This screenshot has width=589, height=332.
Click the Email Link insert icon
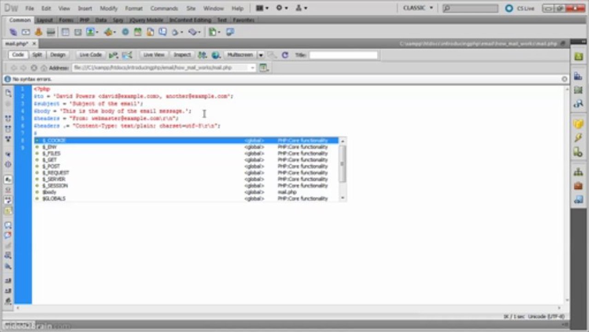pyautogui.click(x=26, y=32)
